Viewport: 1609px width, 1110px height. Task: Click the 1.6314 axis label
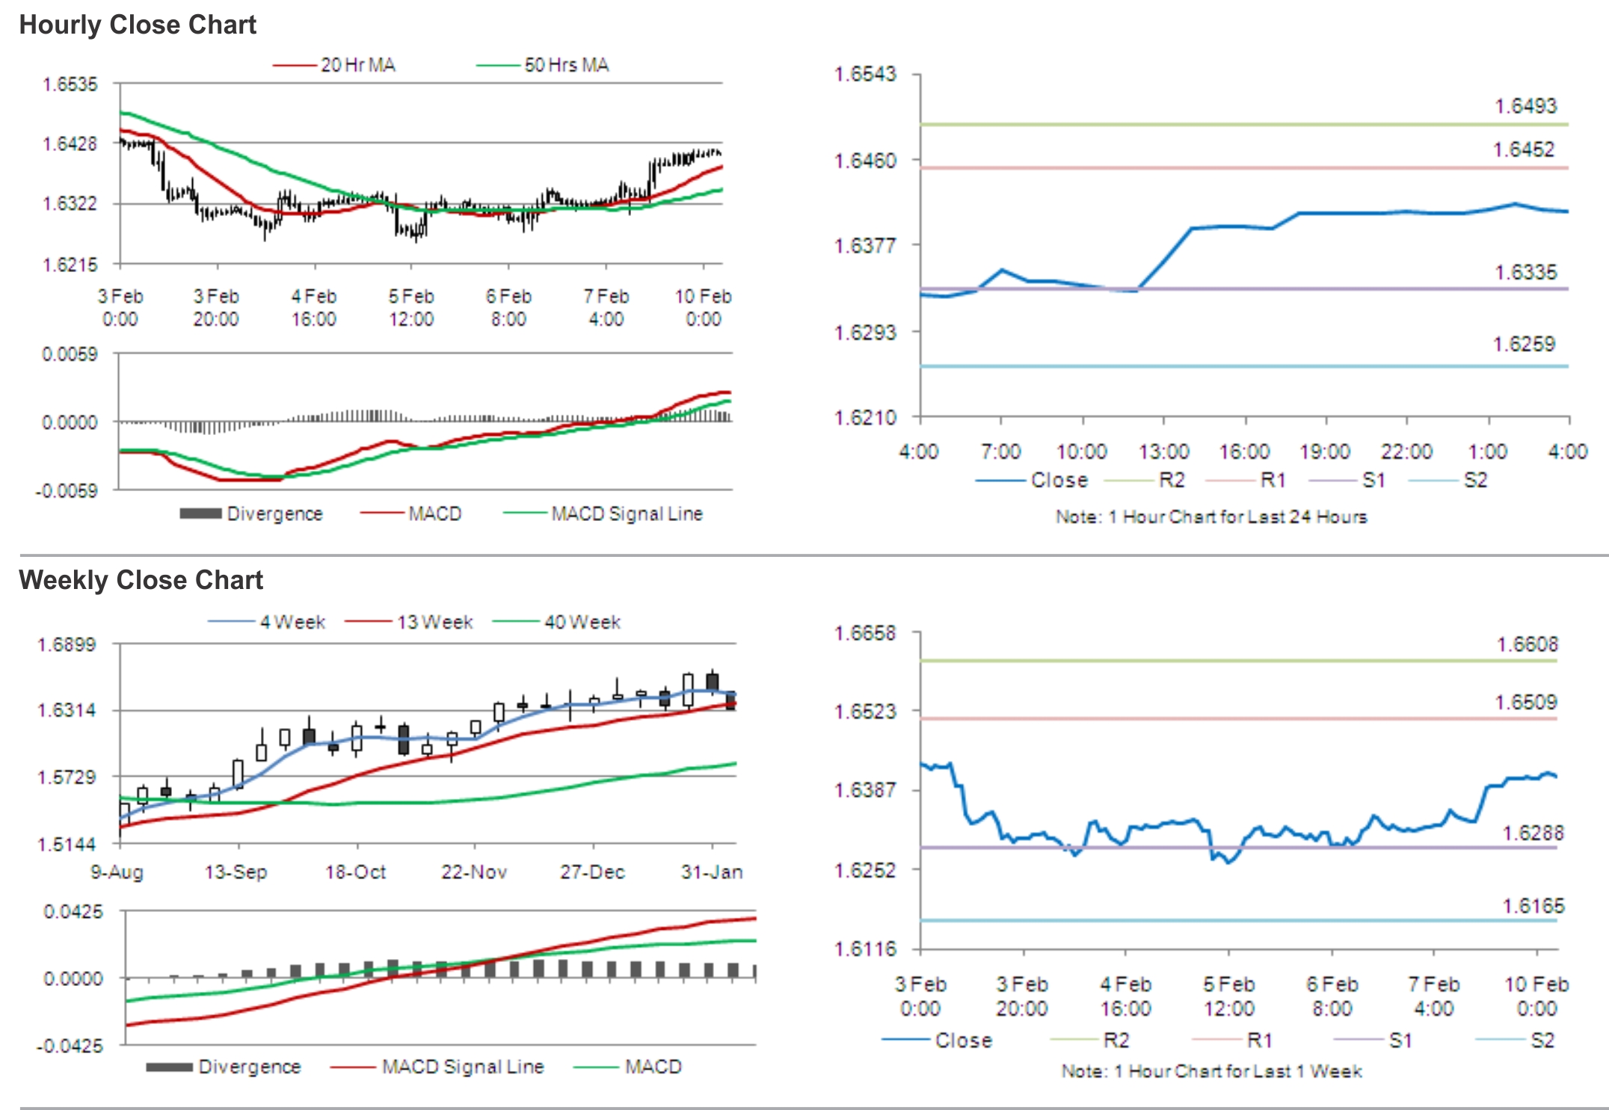[67, 710]
